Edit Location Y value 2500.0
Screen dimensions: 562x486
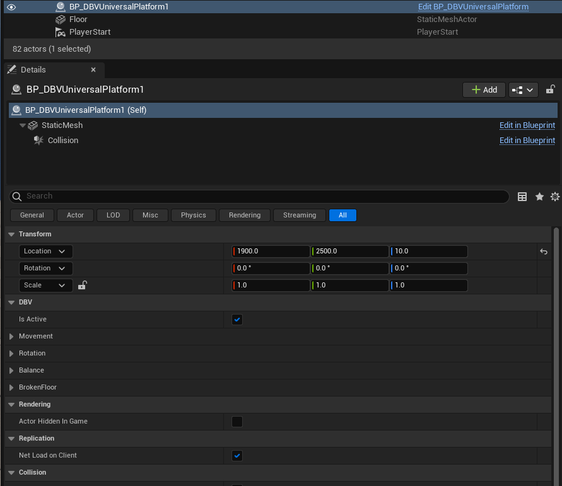pos(349,252)
